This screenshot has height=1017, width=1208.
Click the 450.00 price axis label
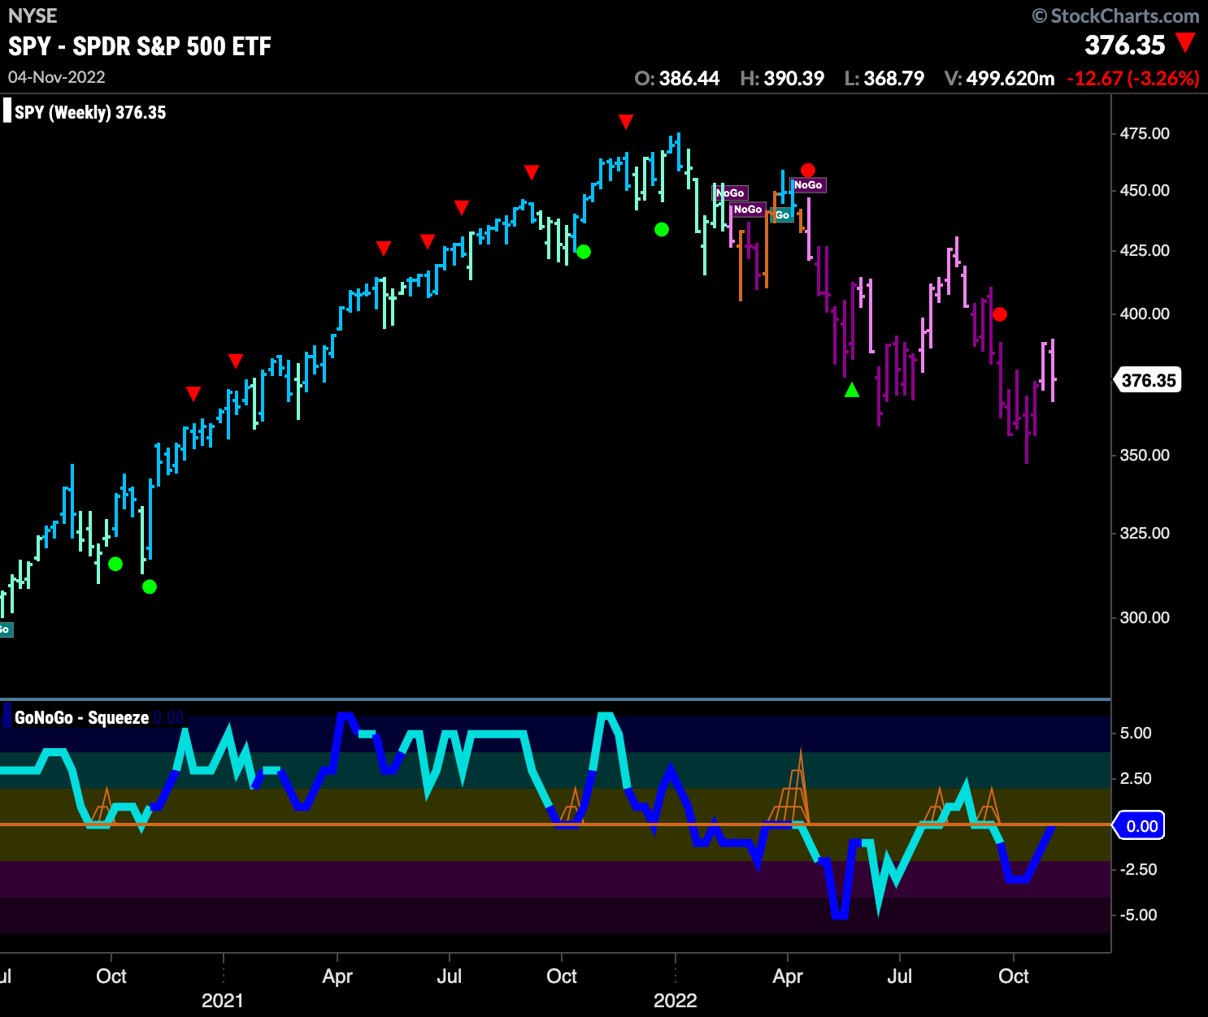(x=1145, y=190)
